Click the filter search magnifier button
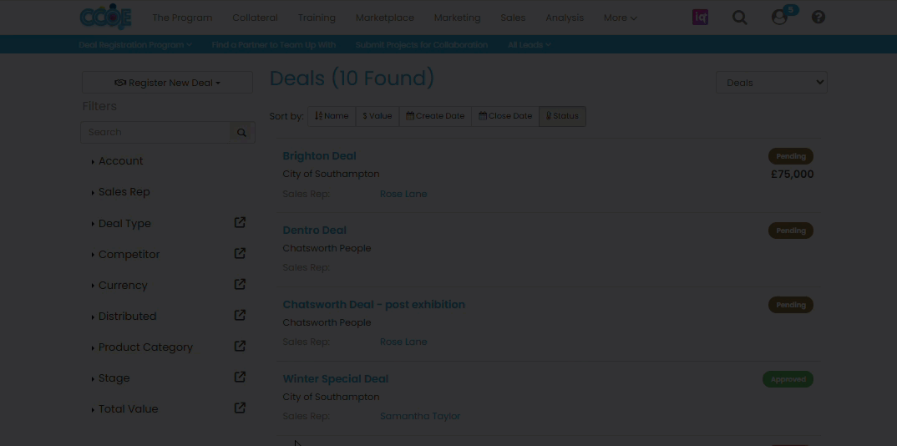 pyautogui.click(x=242, y=132)
